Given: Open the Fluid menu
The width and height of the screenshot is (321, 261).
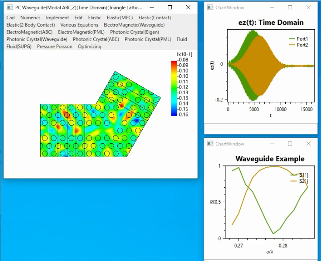Looking at the screenshot, I should (182, 39).
